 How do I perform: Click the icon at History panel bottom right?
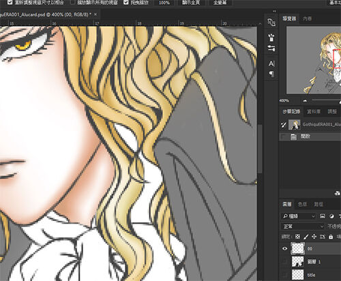[x=337, y=193]
